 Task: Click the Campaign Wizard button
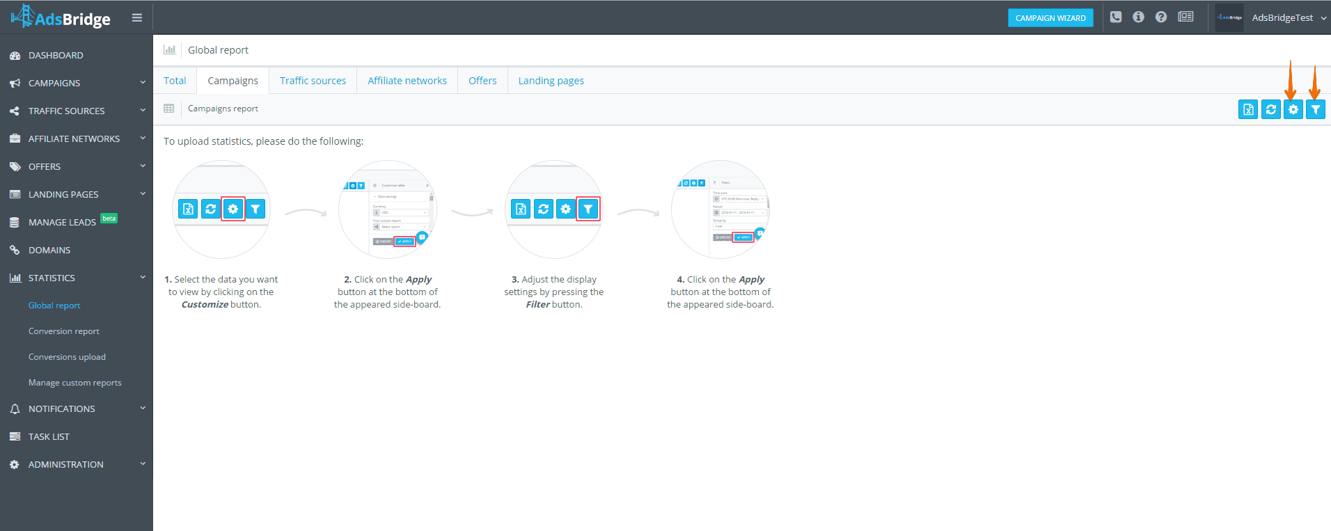click(x=1050, y=18)
